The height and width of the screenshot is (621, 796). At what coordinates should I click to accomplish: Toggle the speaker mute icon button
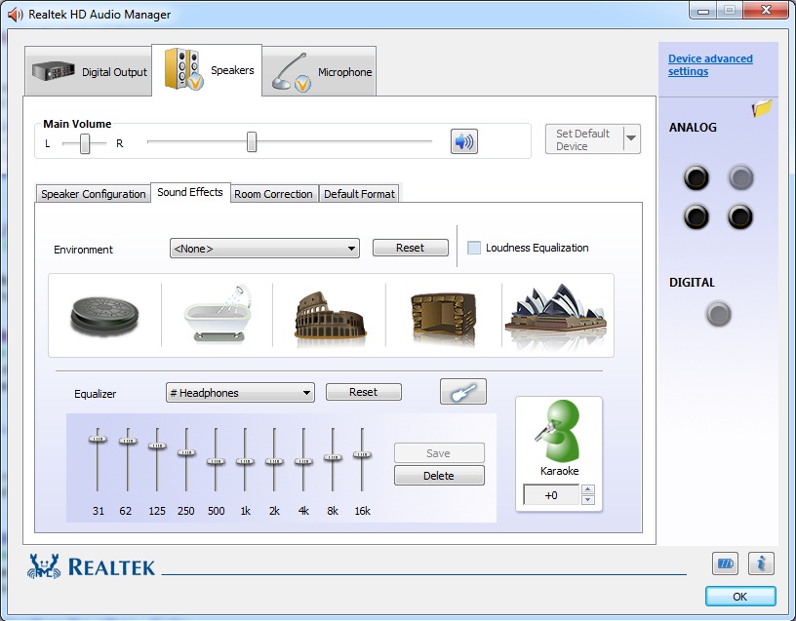pyautogui.click(x=464, y=141)
